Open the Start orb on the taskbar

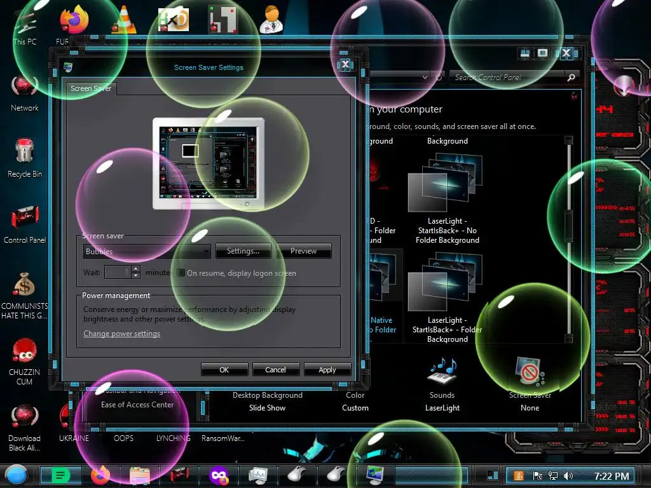click(x=16, y=475)
